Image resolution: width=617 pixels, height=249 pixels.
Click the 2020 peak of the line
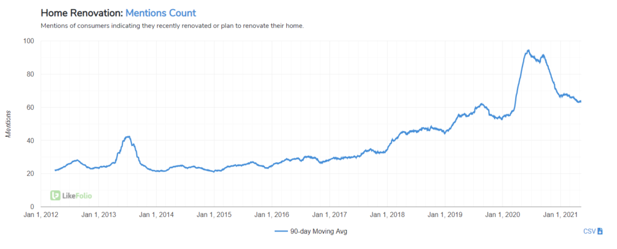point(528,51)
